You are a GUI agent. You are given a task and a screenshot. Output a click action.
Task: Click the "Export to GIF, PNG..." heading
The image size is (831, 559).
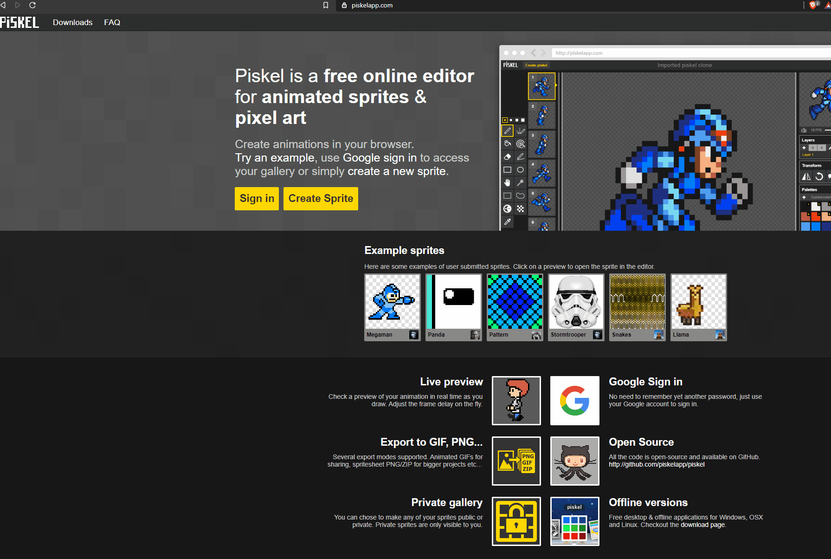[x=432, y=442]
